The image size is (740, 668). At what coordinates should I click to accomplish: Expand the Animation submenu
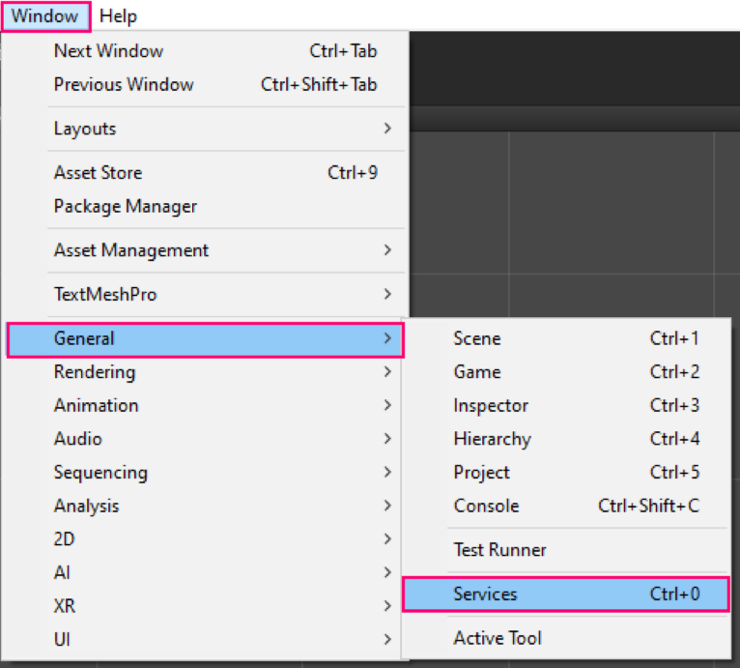206,406
